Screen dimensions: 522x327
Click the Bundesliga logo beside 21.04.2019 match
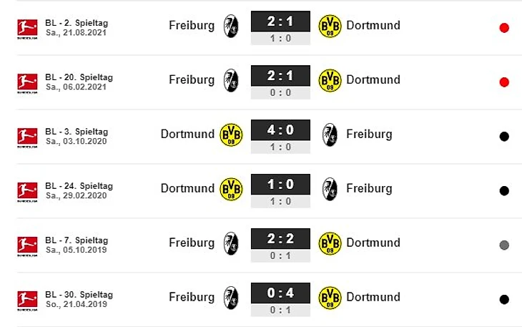coord(27,300)
